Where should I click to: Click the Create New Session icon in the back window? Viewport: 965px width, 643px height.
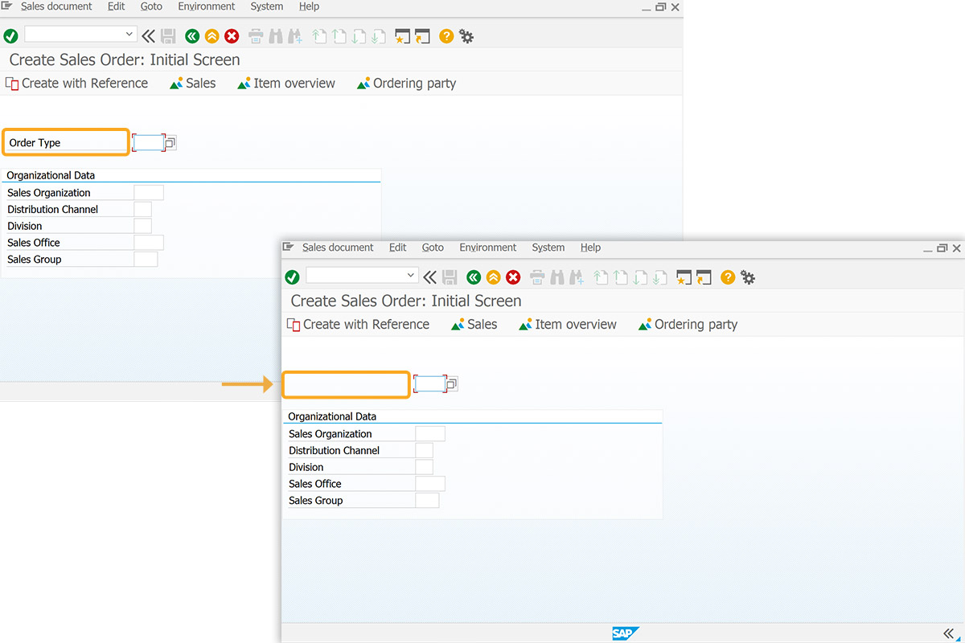click(x=402, y=35)
